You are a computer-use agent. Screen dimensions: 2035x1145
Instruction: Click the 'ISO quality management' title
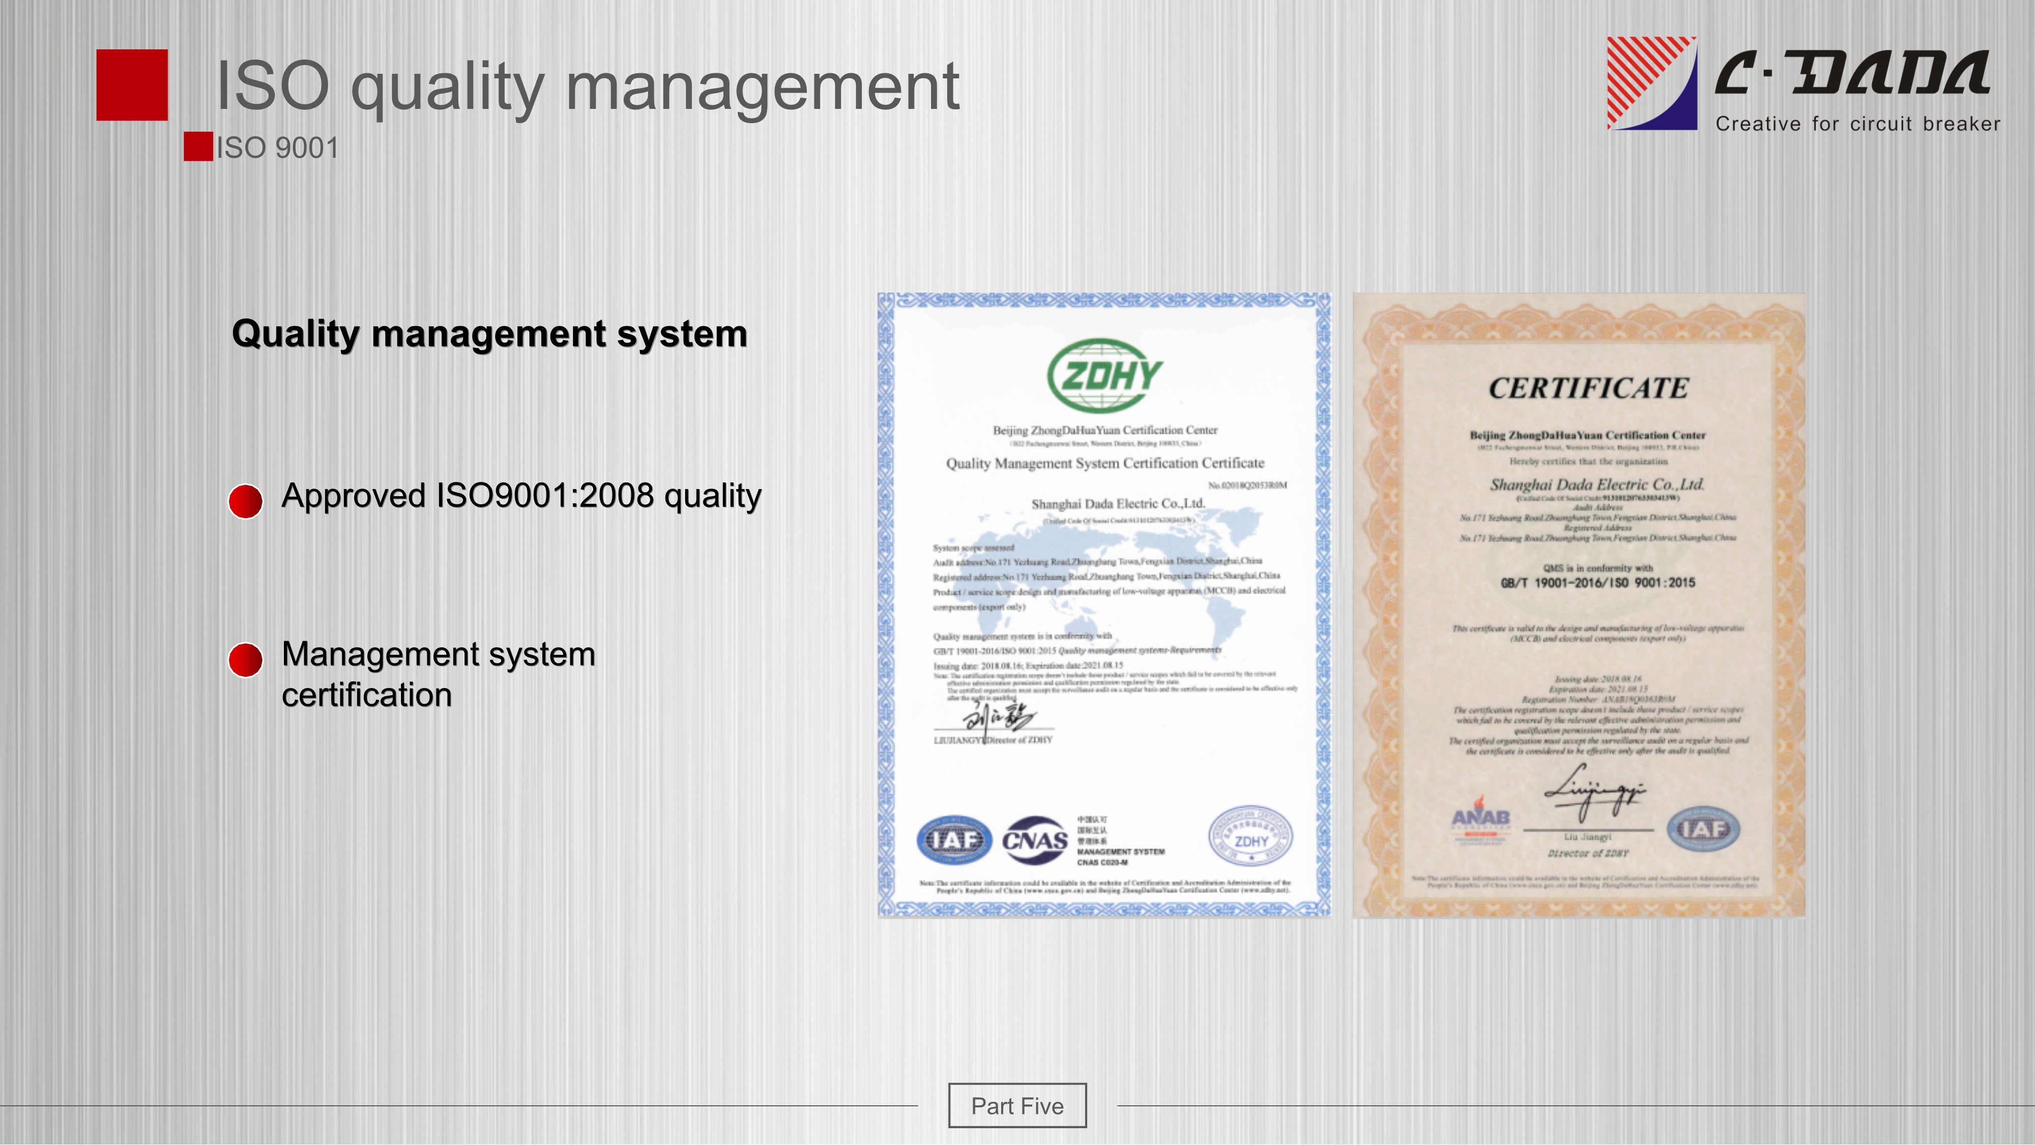(588, 86)
